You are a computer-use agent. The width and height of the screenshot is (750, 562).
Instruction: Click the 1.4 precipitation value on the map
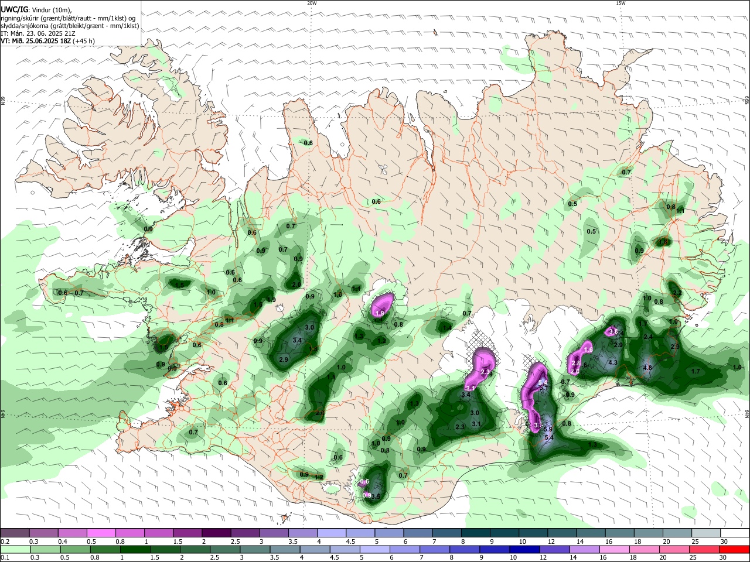coord(447,327)
